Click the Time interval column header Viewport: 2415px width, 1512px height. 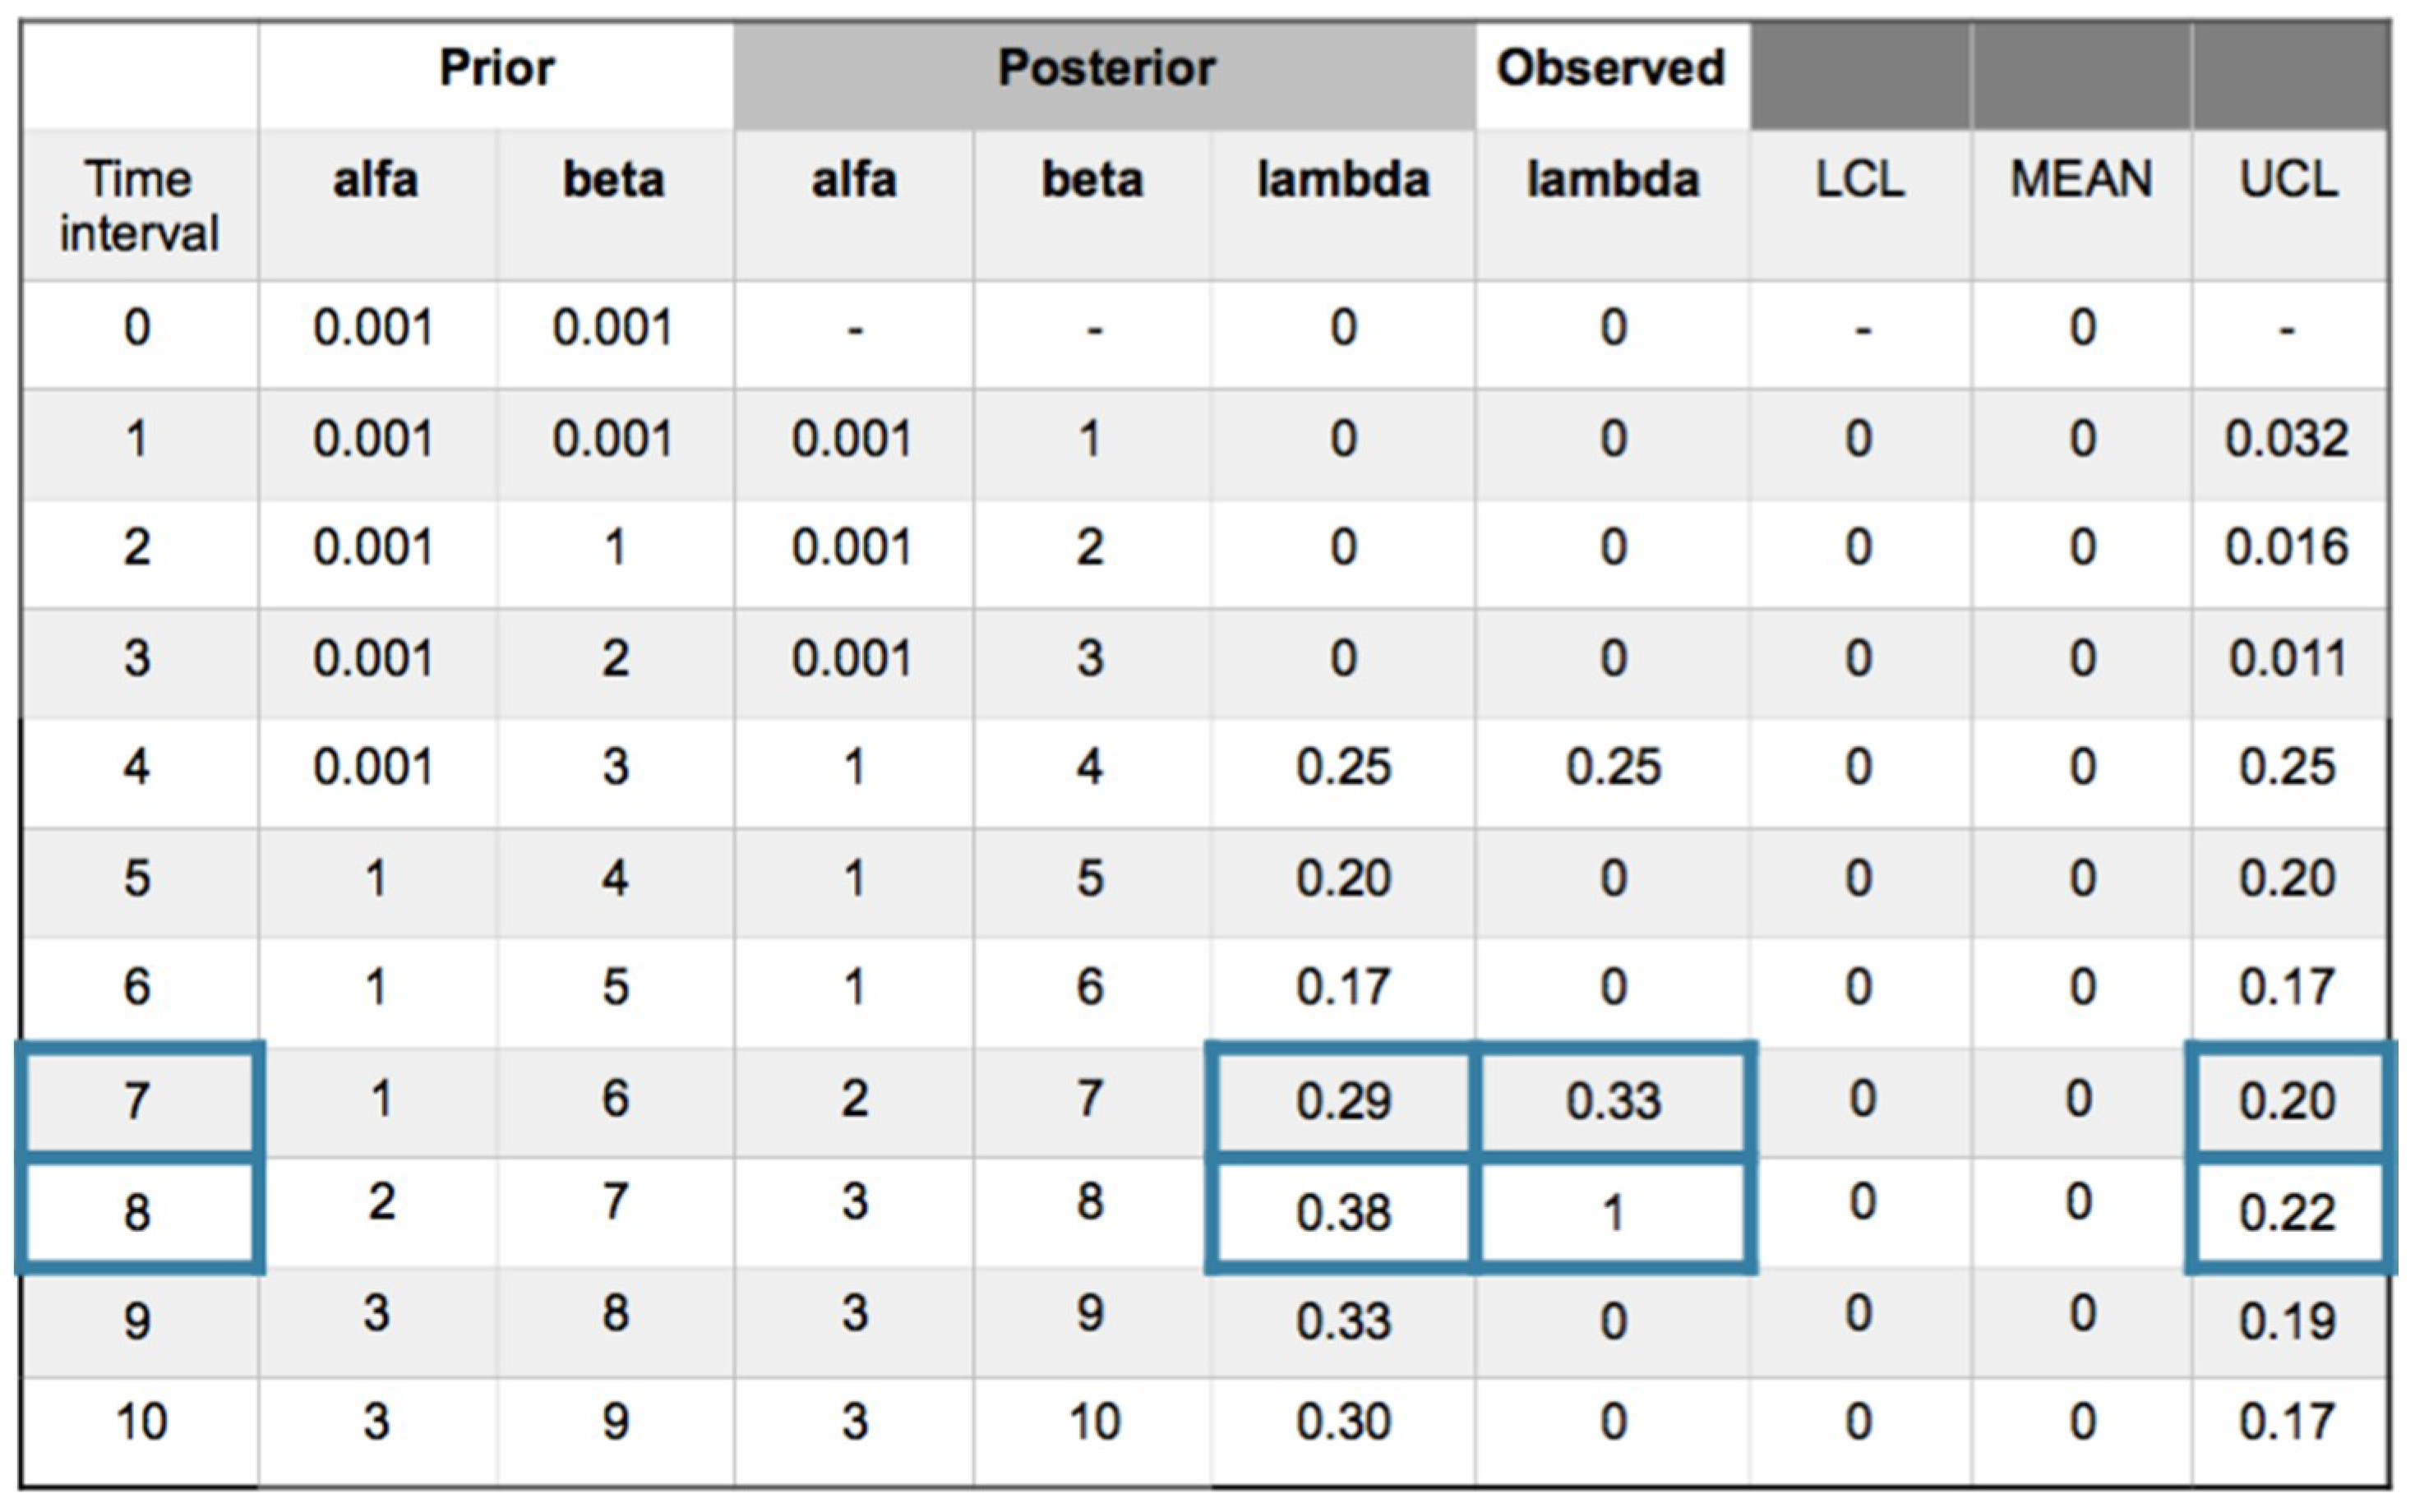pyautogui.click(x=138, y=206)
